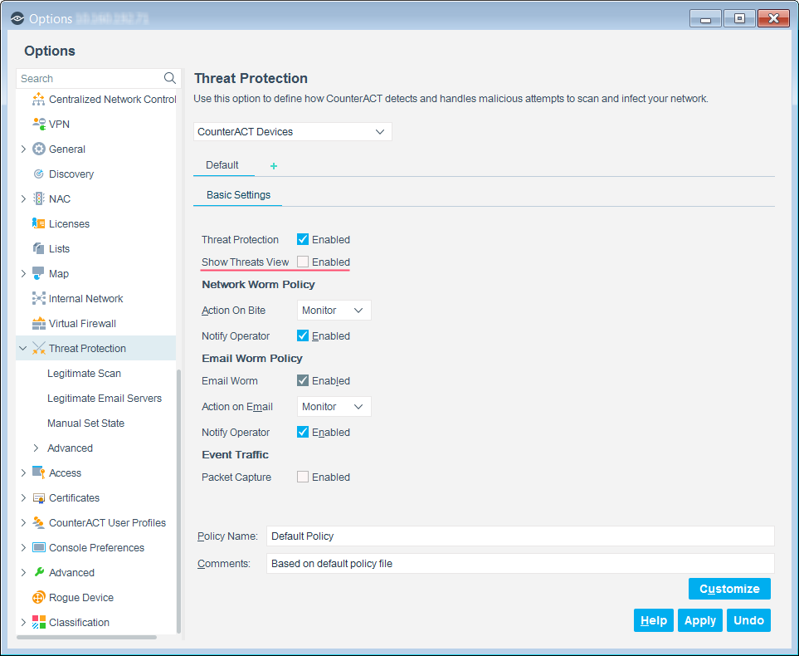The image size is (799, 656).
Task: Toggle Network Worm Notify Operator checkbox
Action: pyautogui.click(x=303, y=335)
